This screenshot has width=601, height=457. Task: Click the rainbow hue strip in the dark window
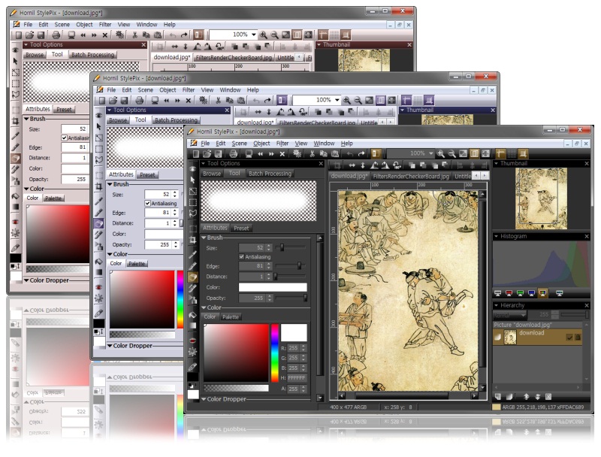coord(275,353)
